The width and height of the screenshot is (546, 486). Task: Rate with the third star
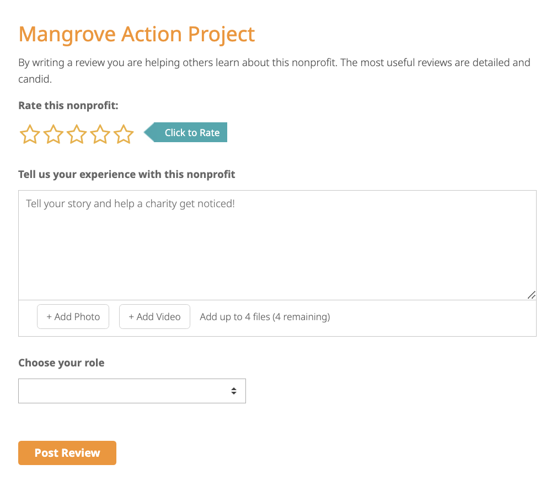coord(77,134)
